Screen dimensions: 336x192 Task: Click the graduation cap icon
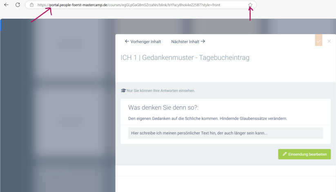coord(123,91)
